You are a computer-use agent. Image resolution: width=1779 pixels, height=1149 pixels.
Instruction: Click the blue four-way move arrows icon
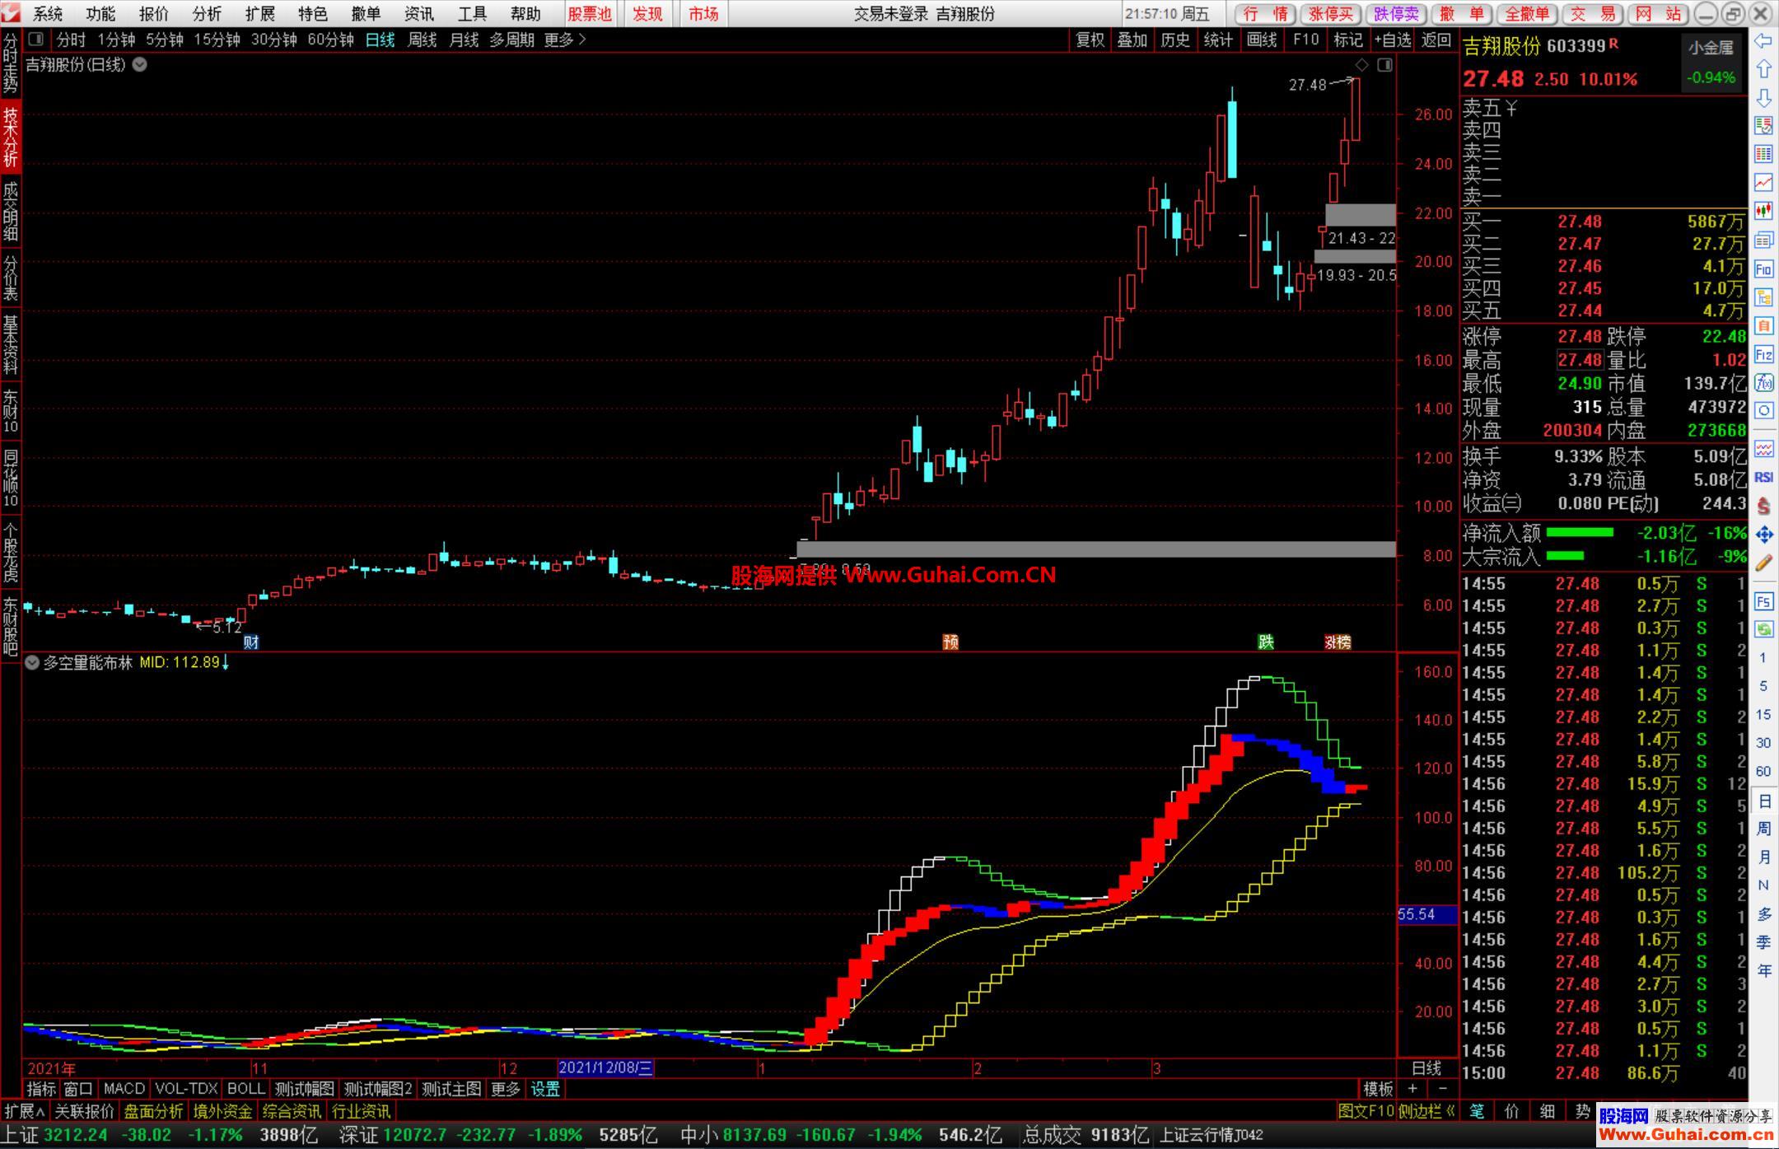pos(1763,535)
